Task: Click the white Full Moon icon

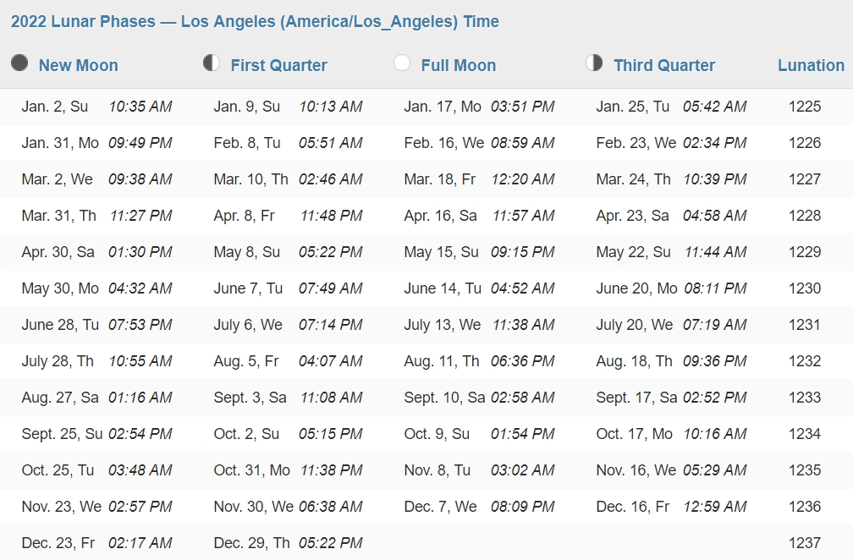Action: coord(402,63)
